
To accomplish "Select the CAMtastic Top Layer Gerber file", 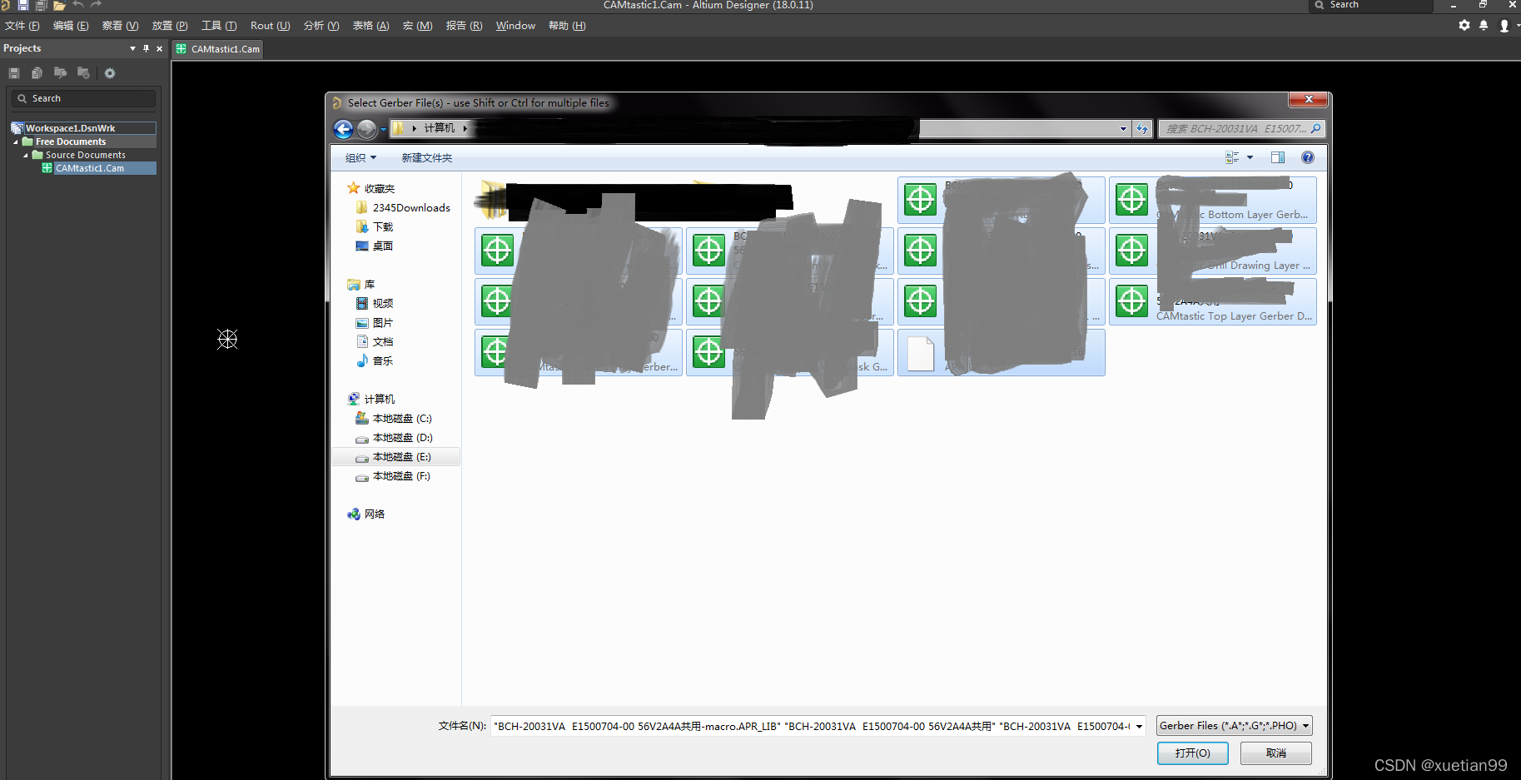I will click(x=1212, y=301).
